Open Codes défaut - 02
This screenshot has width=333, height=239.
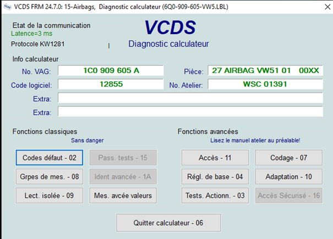click(x=50, y=158)
